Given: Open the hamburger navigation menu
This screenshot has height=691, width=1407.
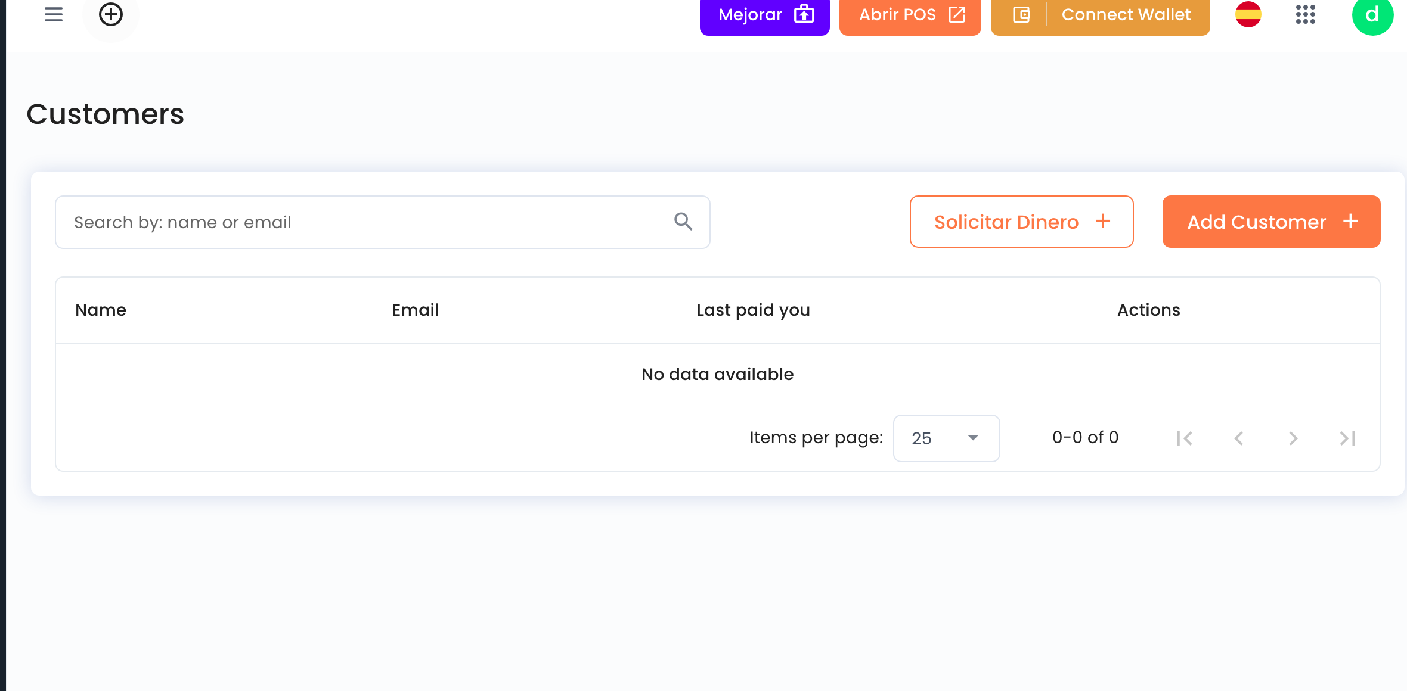Looking at the screenshot, I should click(x=54, y=14).
